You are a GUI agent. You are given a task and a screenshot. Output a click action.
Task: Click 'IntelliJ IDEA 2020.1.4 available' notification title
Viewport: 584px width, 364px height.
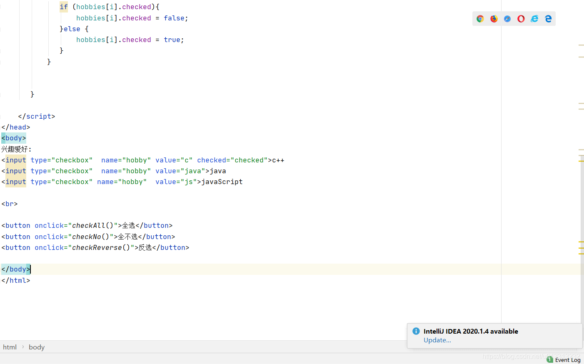471,331
